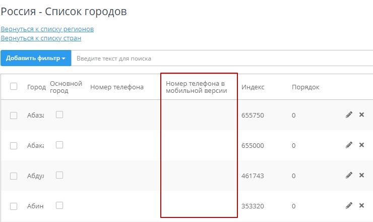Delete the row with index 461743
Screen dimensions: 373x222
coord(361,175)
